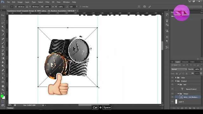Select the Path Selection tool
Screen dimensions: 203x114
pyautogui.click(x=3, y=78)
